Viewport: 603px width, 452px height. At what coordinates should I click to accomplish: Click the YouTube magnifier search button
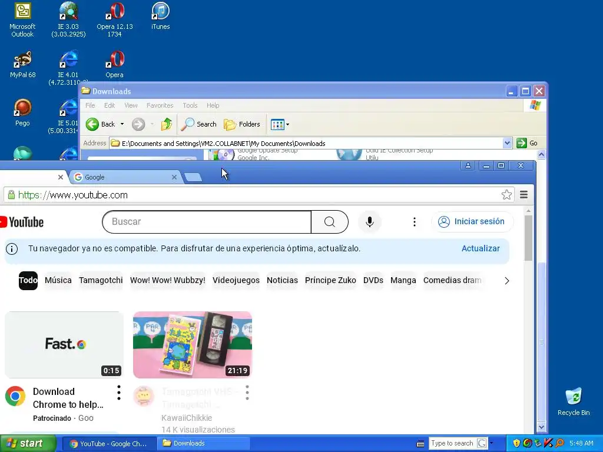click(x=330, y=222)
